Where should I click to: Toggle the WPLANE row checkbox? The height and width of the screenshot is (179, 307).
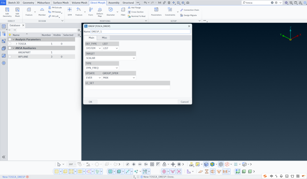point(10,57)
